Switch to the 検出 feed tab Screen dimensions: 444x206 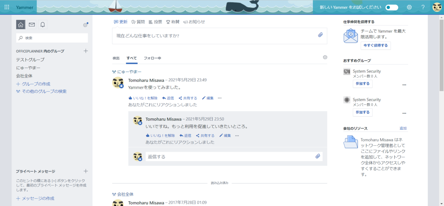tap(116, 58)
